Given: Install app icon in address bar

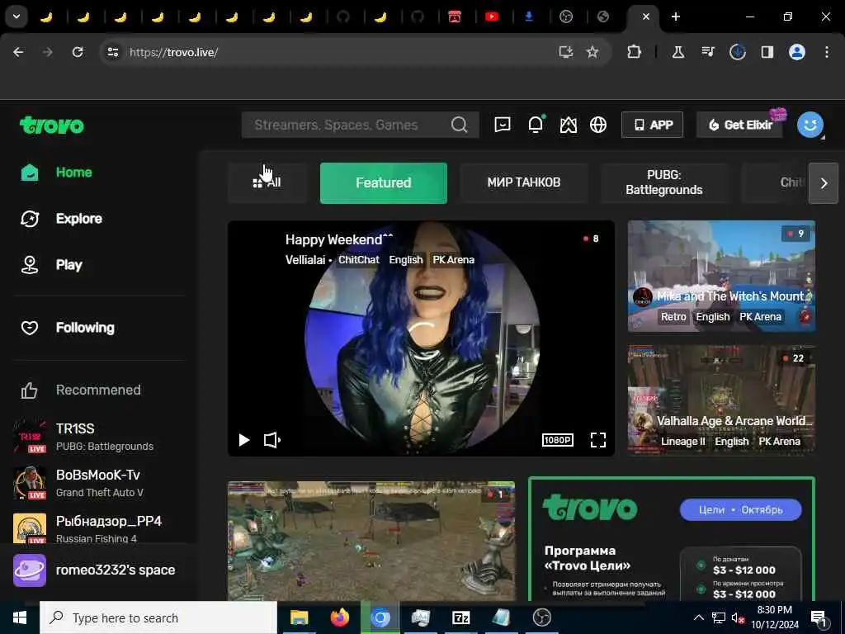Looking at the screenshot, I should tap(565, 52).
